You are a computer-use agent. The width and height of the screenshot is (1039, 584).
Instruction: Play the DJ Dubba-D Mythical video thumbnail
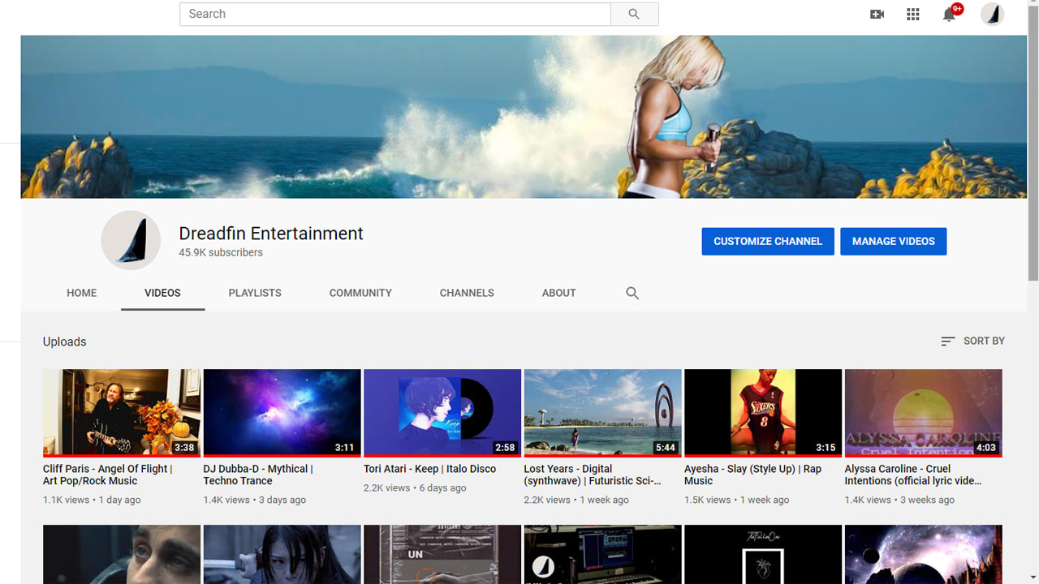282,412
